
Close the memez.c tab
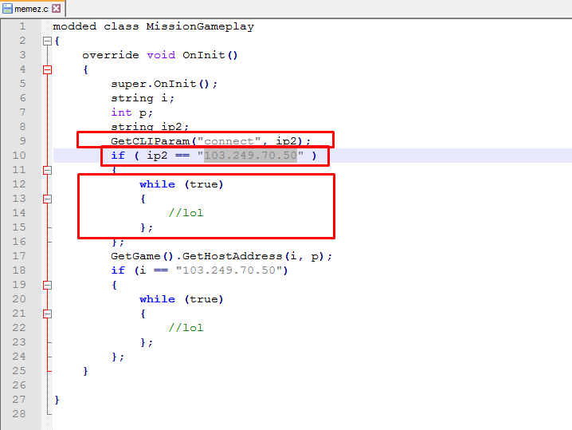[x=57, y=9]
